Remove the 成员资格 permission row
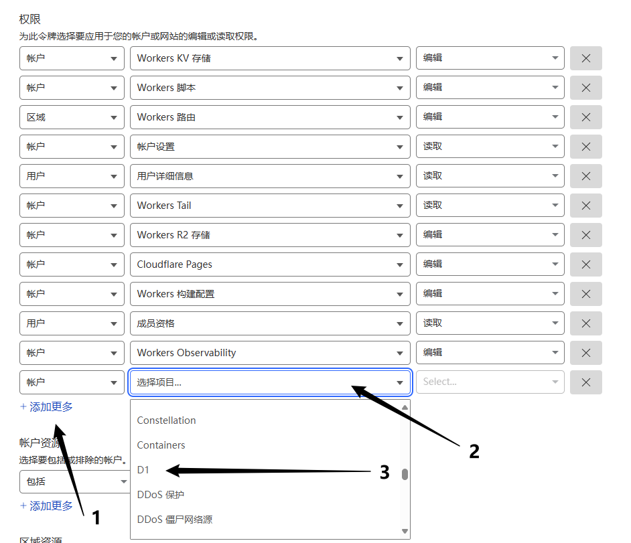631x543 pixels. point(585,323)
